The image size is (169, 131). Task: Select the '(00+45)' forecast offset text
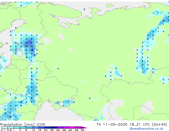[160, 125]
